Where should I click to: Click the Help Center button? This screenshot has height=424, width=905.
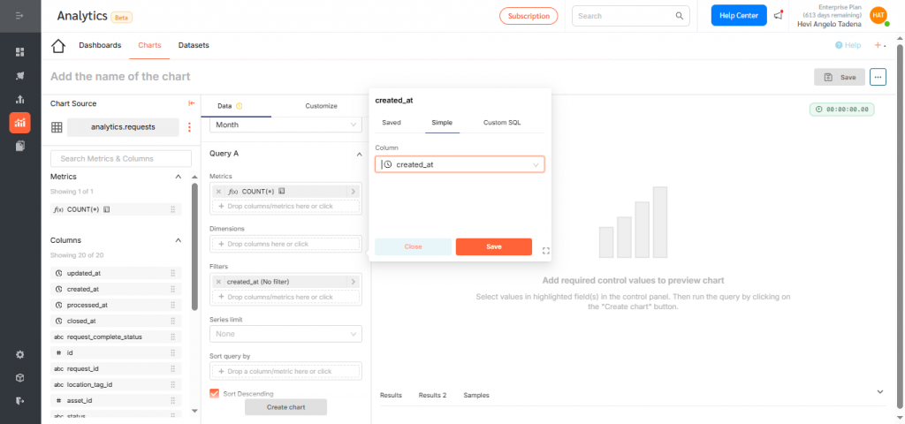click(x=739, y=16)
